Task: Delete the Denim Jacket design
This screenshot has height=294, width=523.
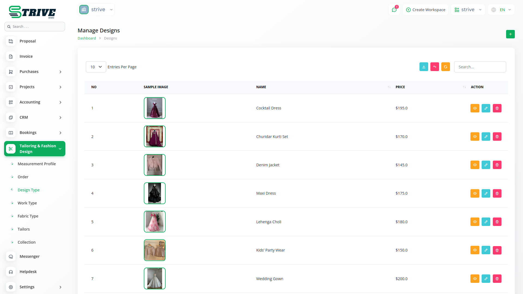Action: 497,165
